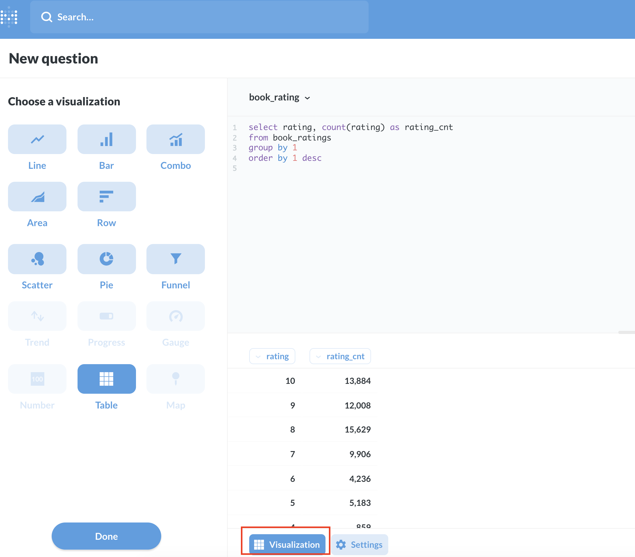Toggle the Visualization panel button
The width and height of the screenshot is (635, 557).
pos(287,544)
